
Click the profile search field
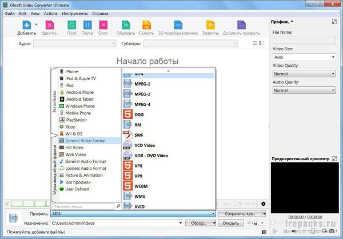pyautogui.click(x=82, y=206)
